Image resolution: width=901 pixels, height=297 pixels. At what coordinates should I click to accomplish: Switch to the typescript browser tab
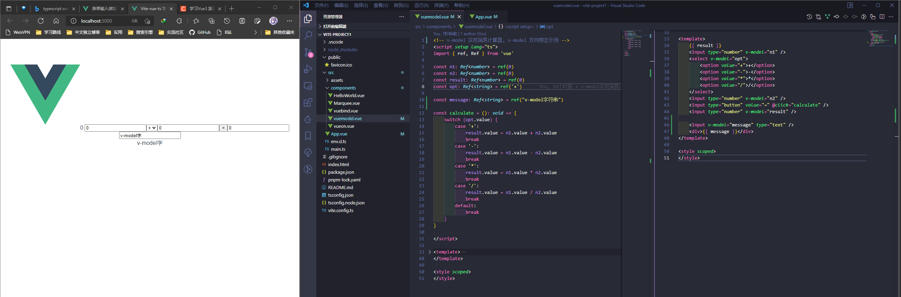point(55,8)
